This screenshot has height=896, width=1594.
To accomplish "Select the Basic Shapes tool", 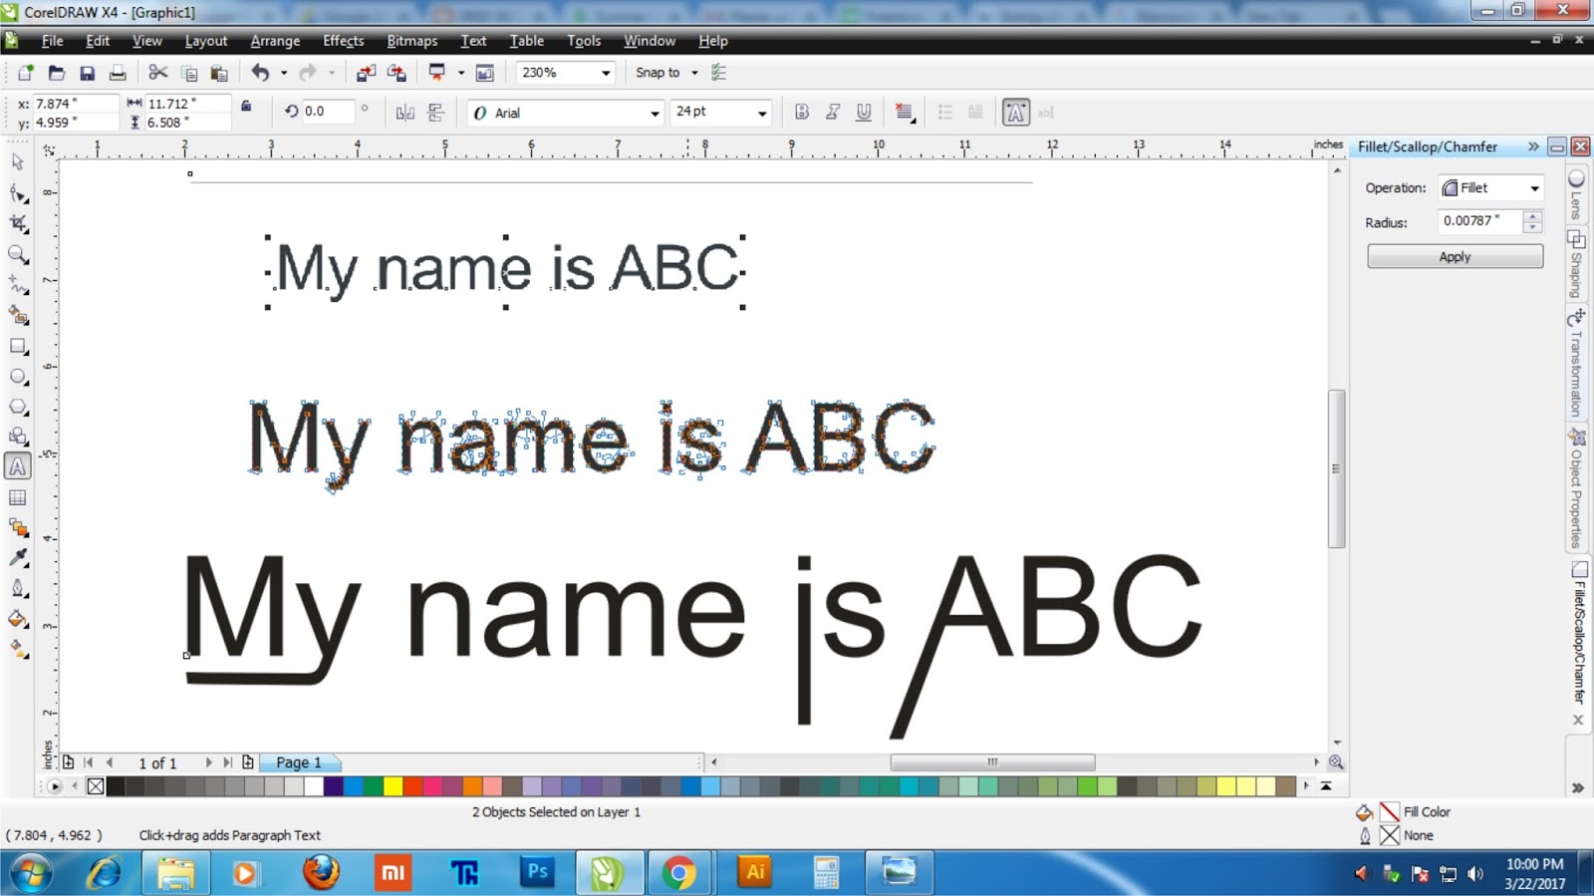I will coord(18,437).
